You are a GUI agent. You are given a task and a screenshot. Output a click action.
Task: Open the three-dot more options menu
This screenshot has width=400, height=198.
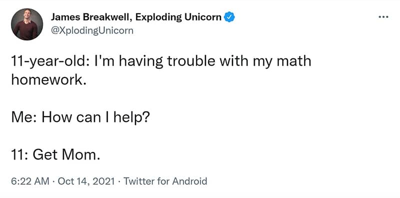point(383,17)
